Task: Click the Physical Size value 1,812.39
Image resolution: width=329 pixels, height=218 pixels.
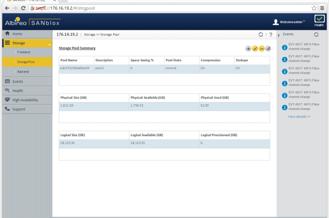Action: 67,106
